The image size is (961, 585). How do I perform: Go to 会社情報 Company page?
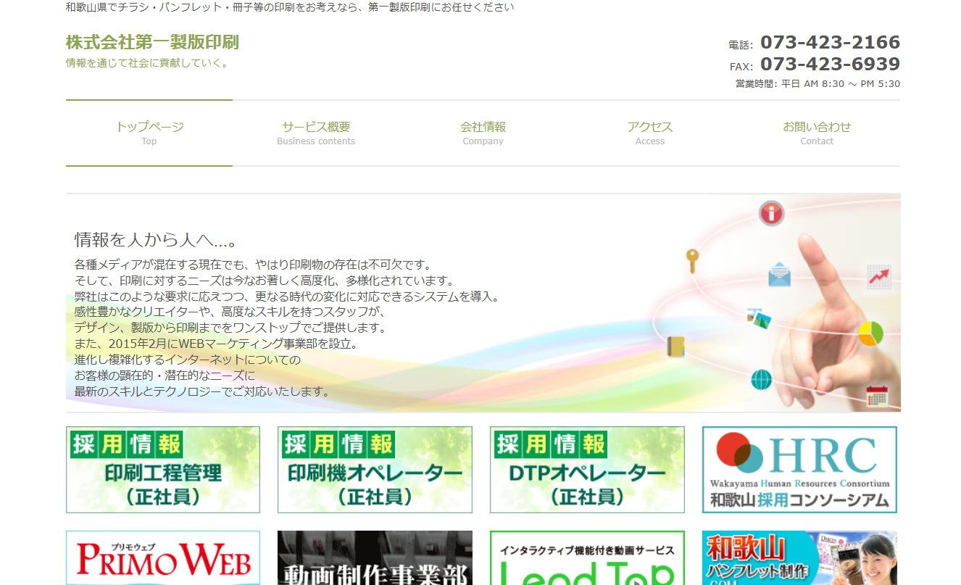click(483, 133)
